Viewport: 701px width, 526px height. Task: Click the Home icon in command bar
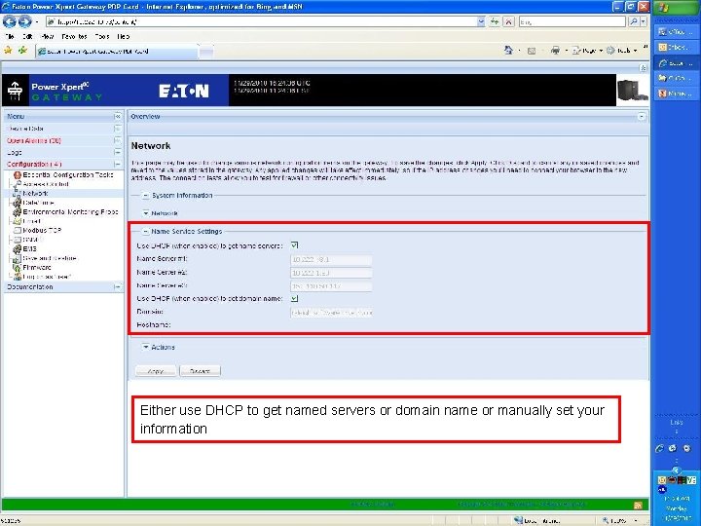coord(508,51)
